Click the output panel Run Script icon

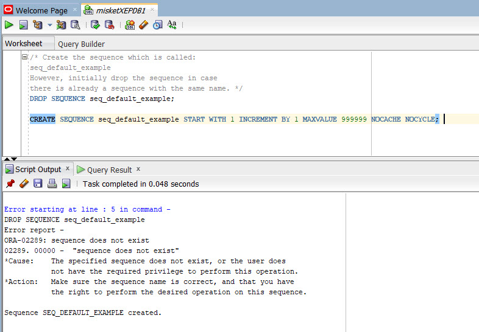click(x=66, y=183)
